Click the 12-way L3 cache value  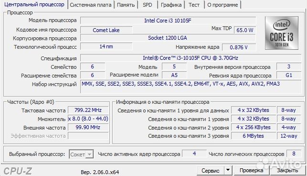(x=288, y=136)
